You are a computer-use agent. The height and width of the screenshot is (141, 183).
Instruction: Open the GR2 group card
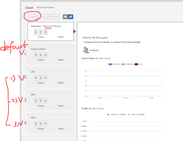[x=50, y=100]
